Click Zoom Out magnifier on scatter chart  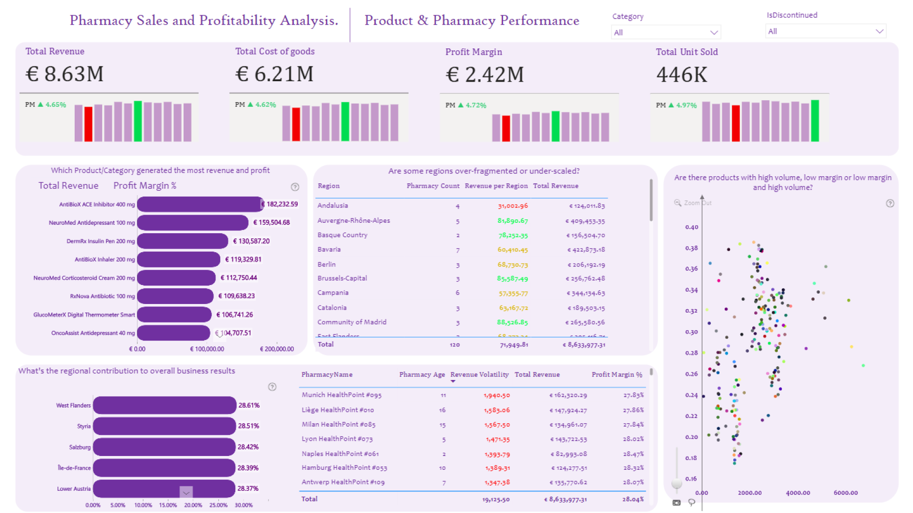tap(678, 203)
